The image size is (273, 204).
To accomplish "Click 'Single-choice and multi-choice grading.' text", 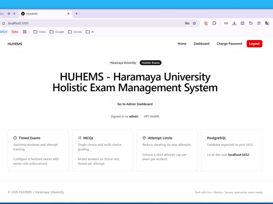I will click(x=100, y=147).
